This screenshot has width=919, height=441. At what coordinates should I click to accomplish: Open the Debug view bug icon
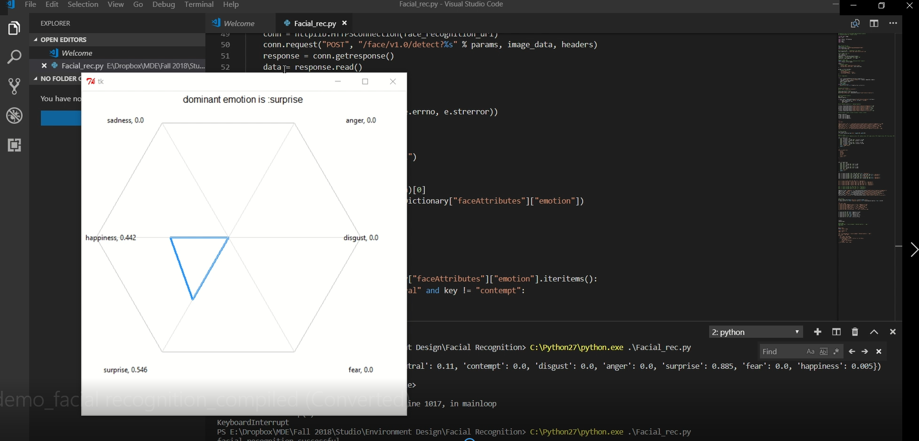(x=14, y=116)
